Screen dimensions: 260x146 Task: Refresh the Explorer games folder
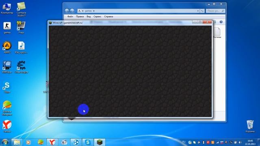point(202,11)
